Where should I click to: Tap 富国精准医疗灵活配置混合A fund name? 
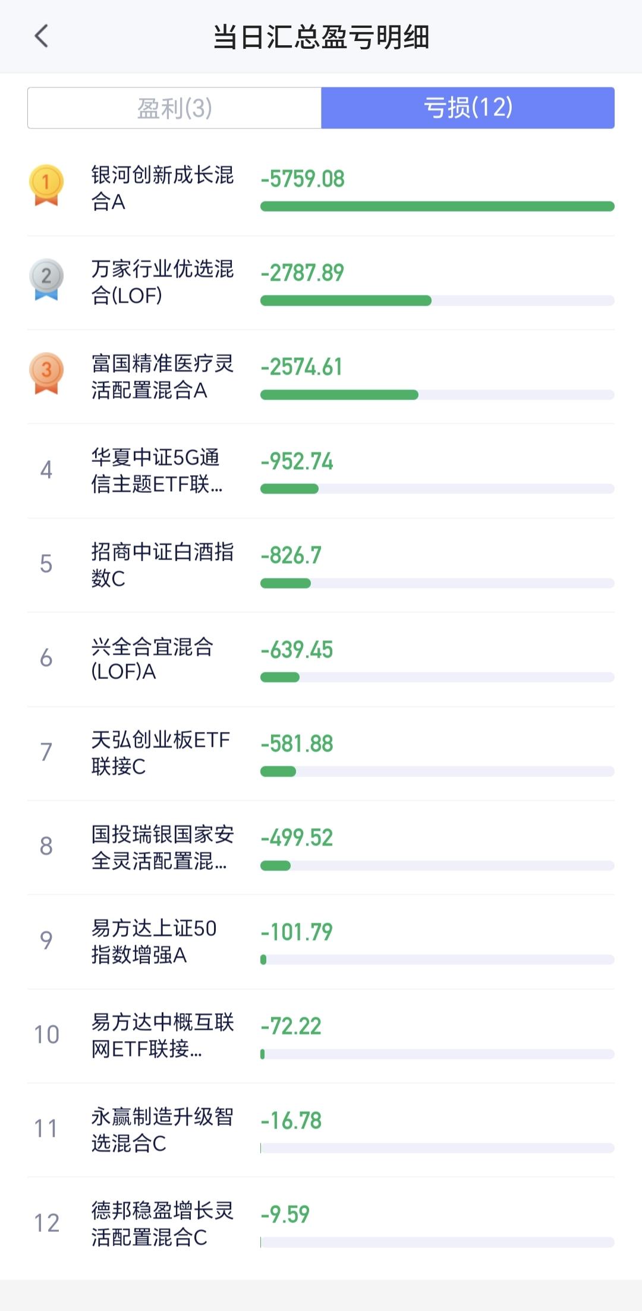162,376
